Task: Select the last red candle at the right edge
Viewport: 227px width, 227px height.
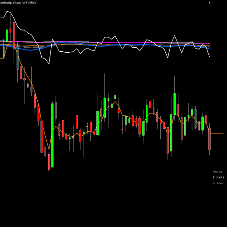Action: click(209, 139)
